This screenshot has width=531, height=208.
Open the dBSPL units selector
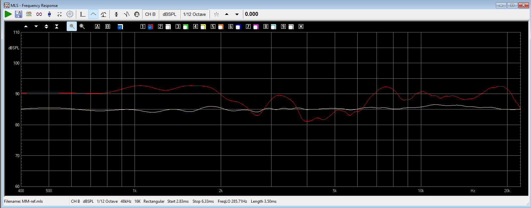[x=169, y=14]
